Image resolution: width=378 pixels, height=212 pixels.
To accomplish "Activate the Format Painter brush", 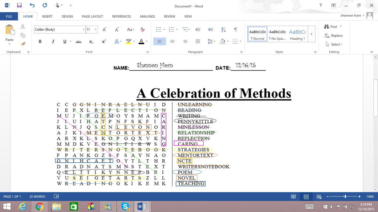I will pyautogui.click(x=23, y=44).
